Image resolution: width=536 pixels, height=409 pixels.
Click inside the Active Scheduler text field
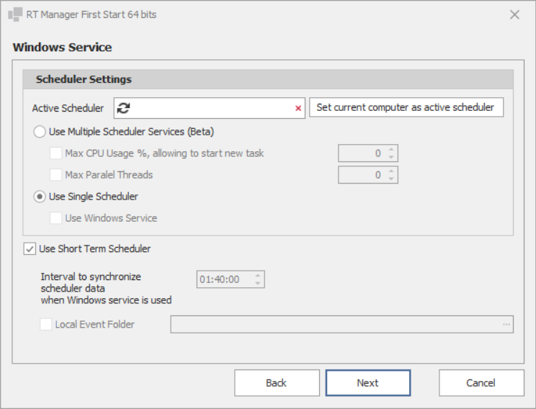coord(213,108)
